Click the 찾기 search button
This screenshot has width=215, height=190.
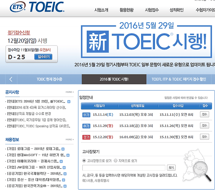(171, 168)
